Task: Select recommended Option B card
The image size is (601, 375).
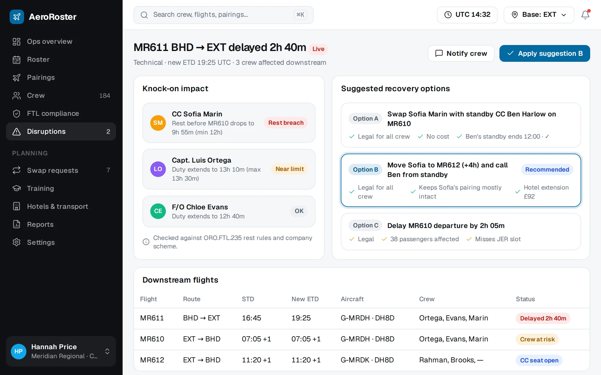Action: click(461, 180)
